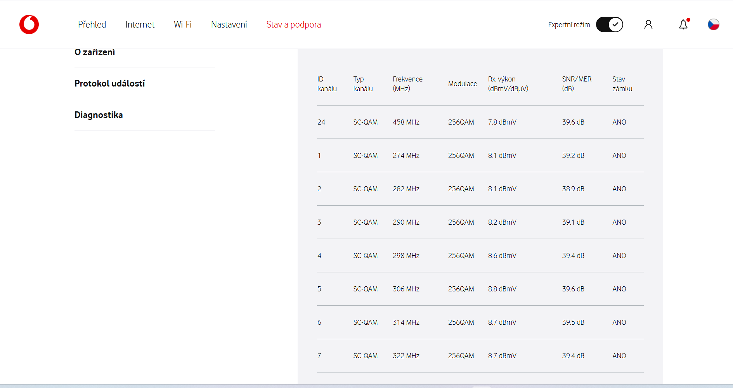Open notifications bell icon
This screenshot has width=733, height=388.
tap(683, 25)
